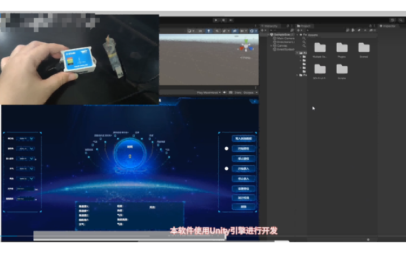
Task: Toggle scene lighting lightbulb icon
Action: pyautogui.click(x=209, y=31)
